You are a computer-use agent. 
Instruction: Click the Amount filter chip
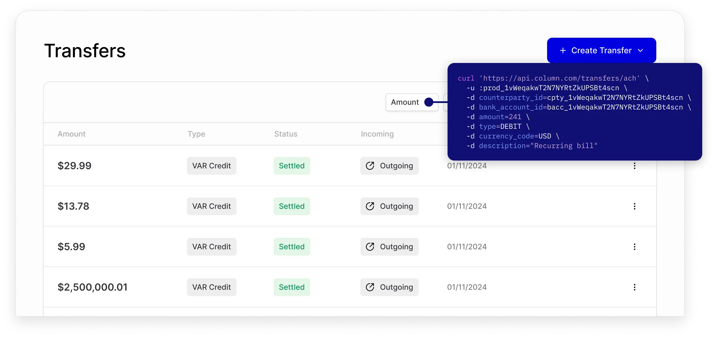tap(405, 102)
